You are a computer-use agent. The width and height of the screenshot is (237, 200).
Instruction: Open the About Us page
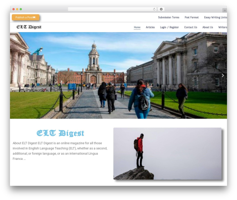pos(208,27)
